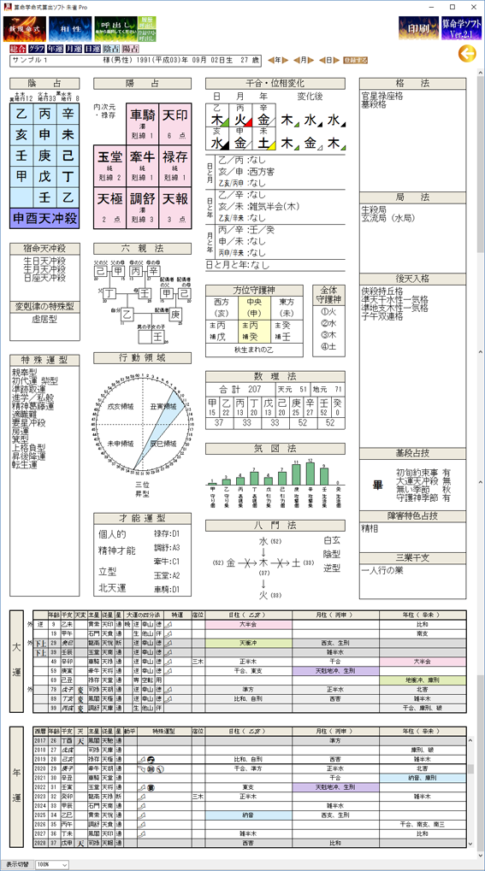Click the feather icon in 2022 年運 row
Screen dimensions: 485x871
pyautogui.click(x=142, y=787)
